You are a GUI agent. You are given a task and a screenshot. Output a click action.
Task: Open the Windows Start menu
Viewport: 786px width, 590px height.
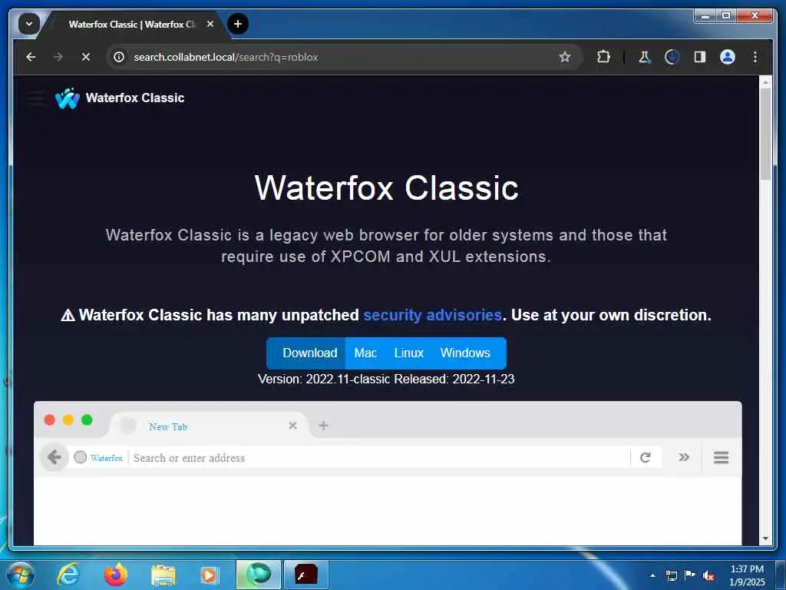[21, 575]
